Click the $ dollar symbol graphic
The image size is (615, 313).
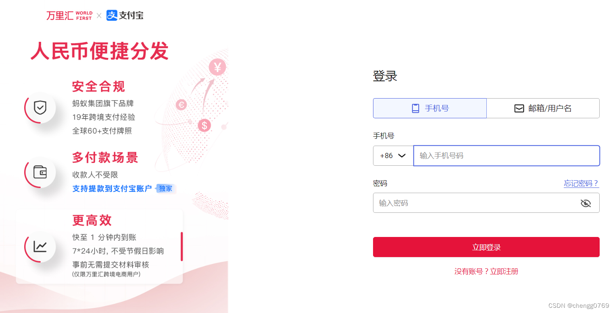(204, 126)
